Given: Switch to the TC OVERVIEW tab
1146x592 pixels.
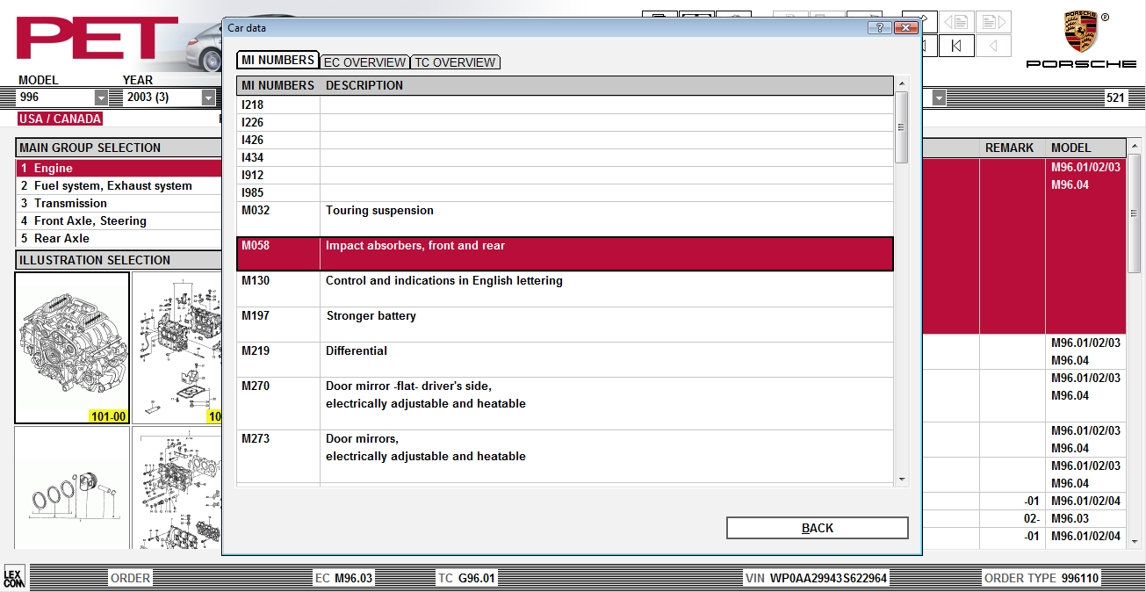Looking at the screenshot, I should tap(455, 62).
